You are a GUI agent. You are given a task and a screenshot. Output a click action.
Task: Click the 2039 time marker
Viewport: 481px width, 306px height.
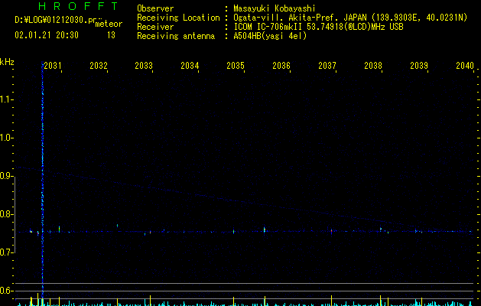click(x=419, y=66)
